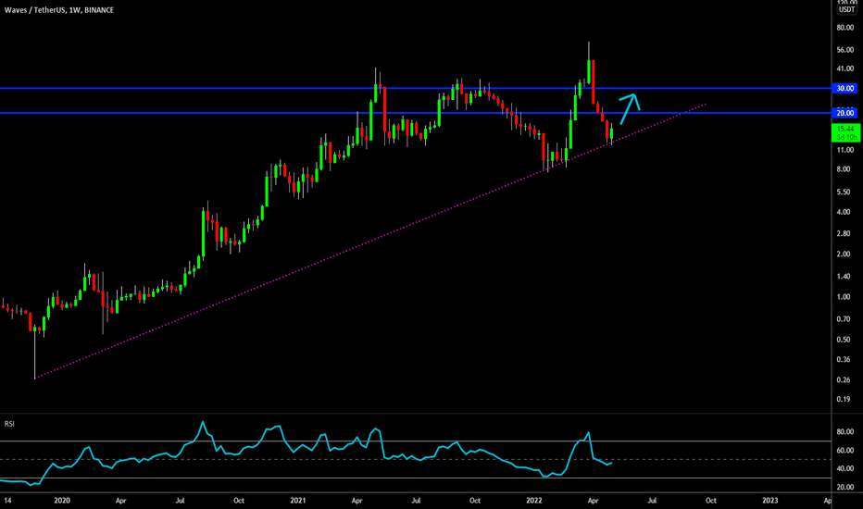This screenshot has width=863, height=509.
Task: Select the cyan RSI indicator line
Action: [x=306, y=454]
